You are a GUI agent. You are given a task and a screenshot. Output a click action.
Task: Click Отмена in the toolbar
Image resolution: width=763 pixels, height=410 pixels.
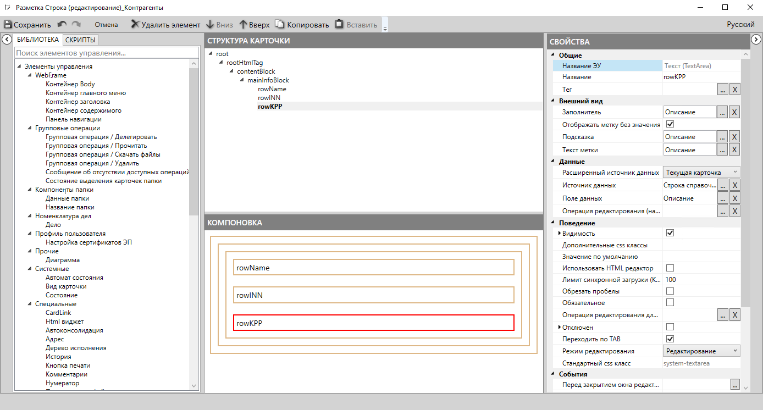tap(106, 25)
